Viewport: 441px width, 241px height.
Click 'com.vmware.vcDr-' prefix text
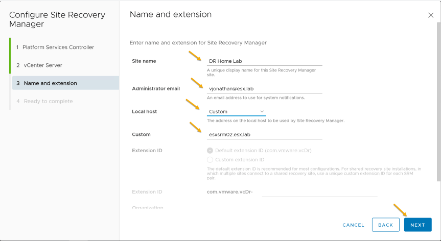[x=229, y=192]
